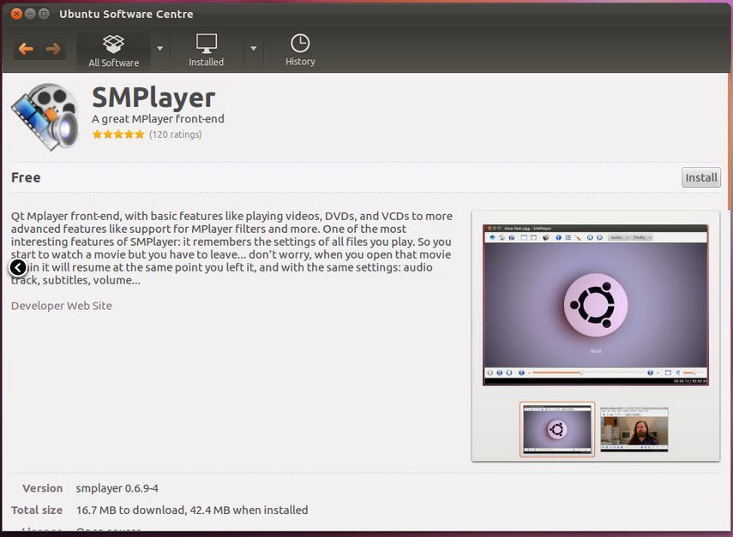The image size is (733, 537).
Task: Minimize the Ubuntu Software Centre window
Action: [x=30, y=14]
